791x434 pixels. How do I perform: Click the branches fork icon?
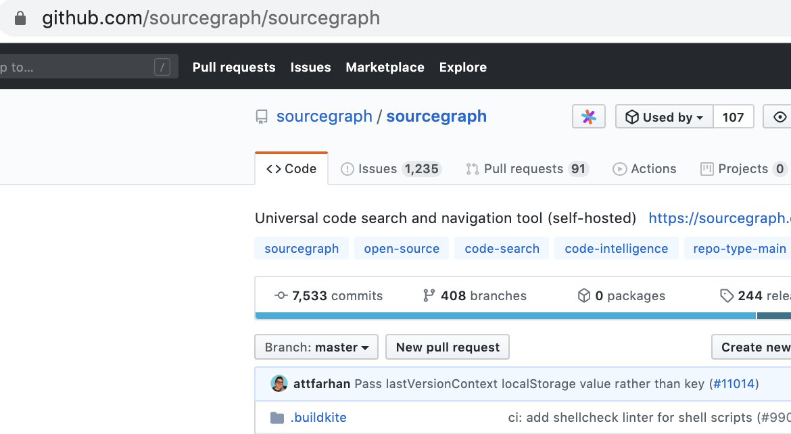429,296
